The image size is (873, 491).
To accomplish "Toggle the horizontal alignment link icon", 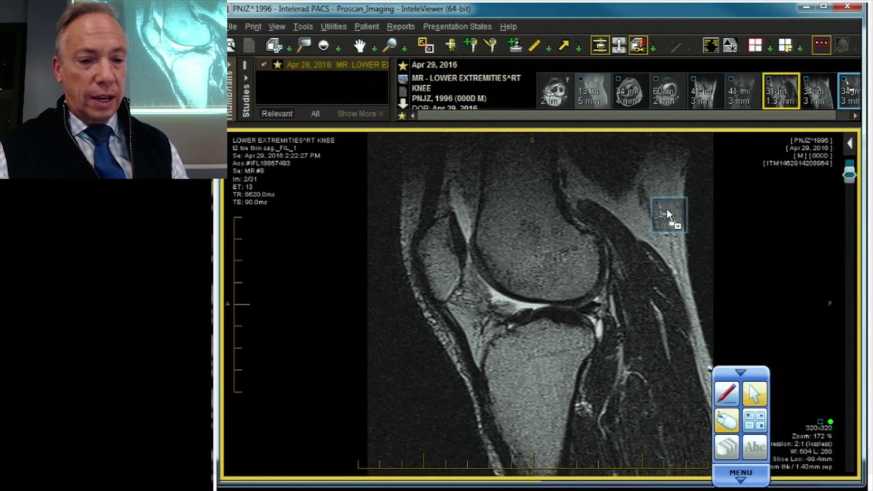I will pyautogui.click(x=600, y=46).
